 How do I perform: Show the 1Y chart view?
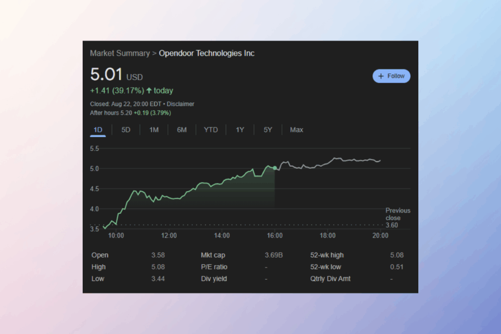pos(240,130)
